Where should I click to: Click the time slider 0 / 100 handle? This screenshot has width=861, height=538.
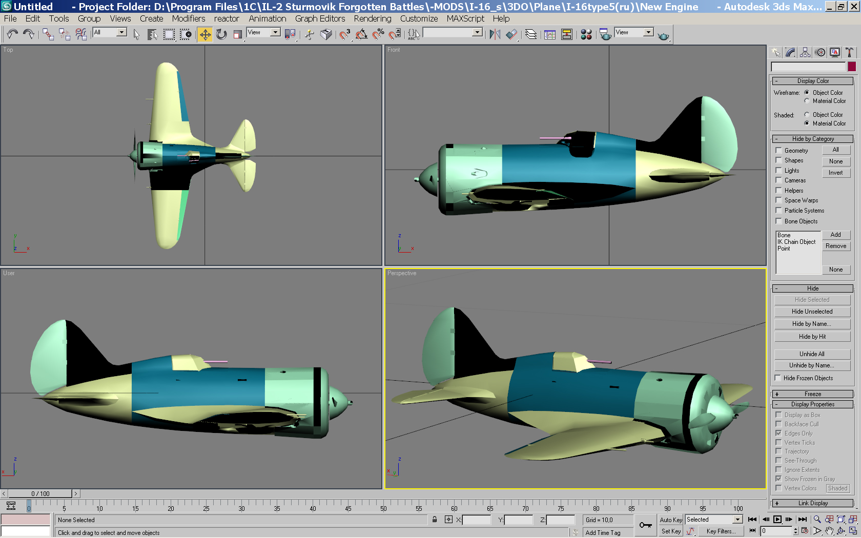[40, 493]
